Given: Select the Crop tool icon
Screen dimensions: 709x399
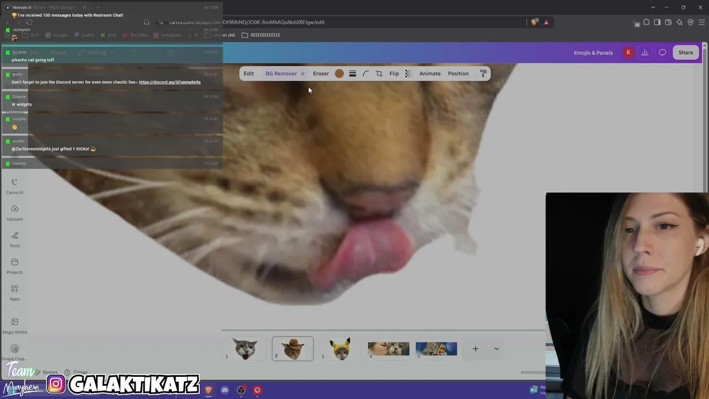Looking at the screenshot, I should click(x=379, y=74).
